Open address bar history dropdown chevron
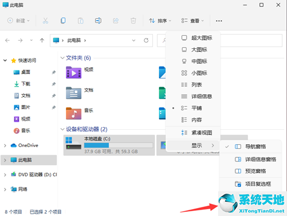Screen dimensions: 287x216 click(134, 40)
